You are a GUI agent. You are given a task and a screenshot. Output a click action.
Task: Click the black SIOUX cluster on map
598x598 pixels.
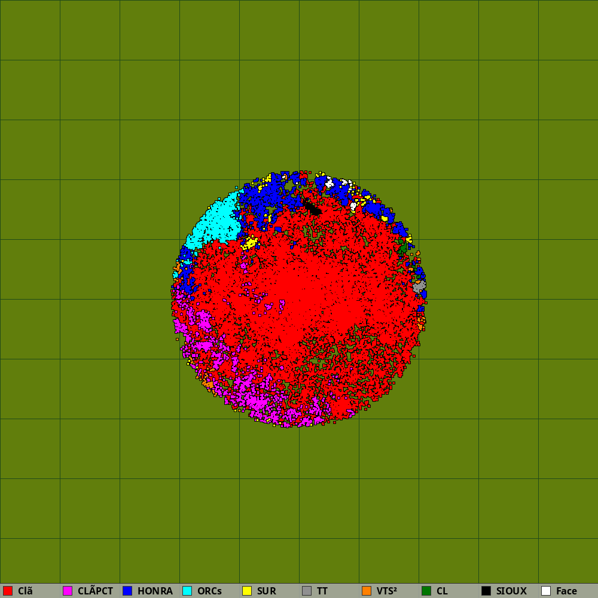313,208
